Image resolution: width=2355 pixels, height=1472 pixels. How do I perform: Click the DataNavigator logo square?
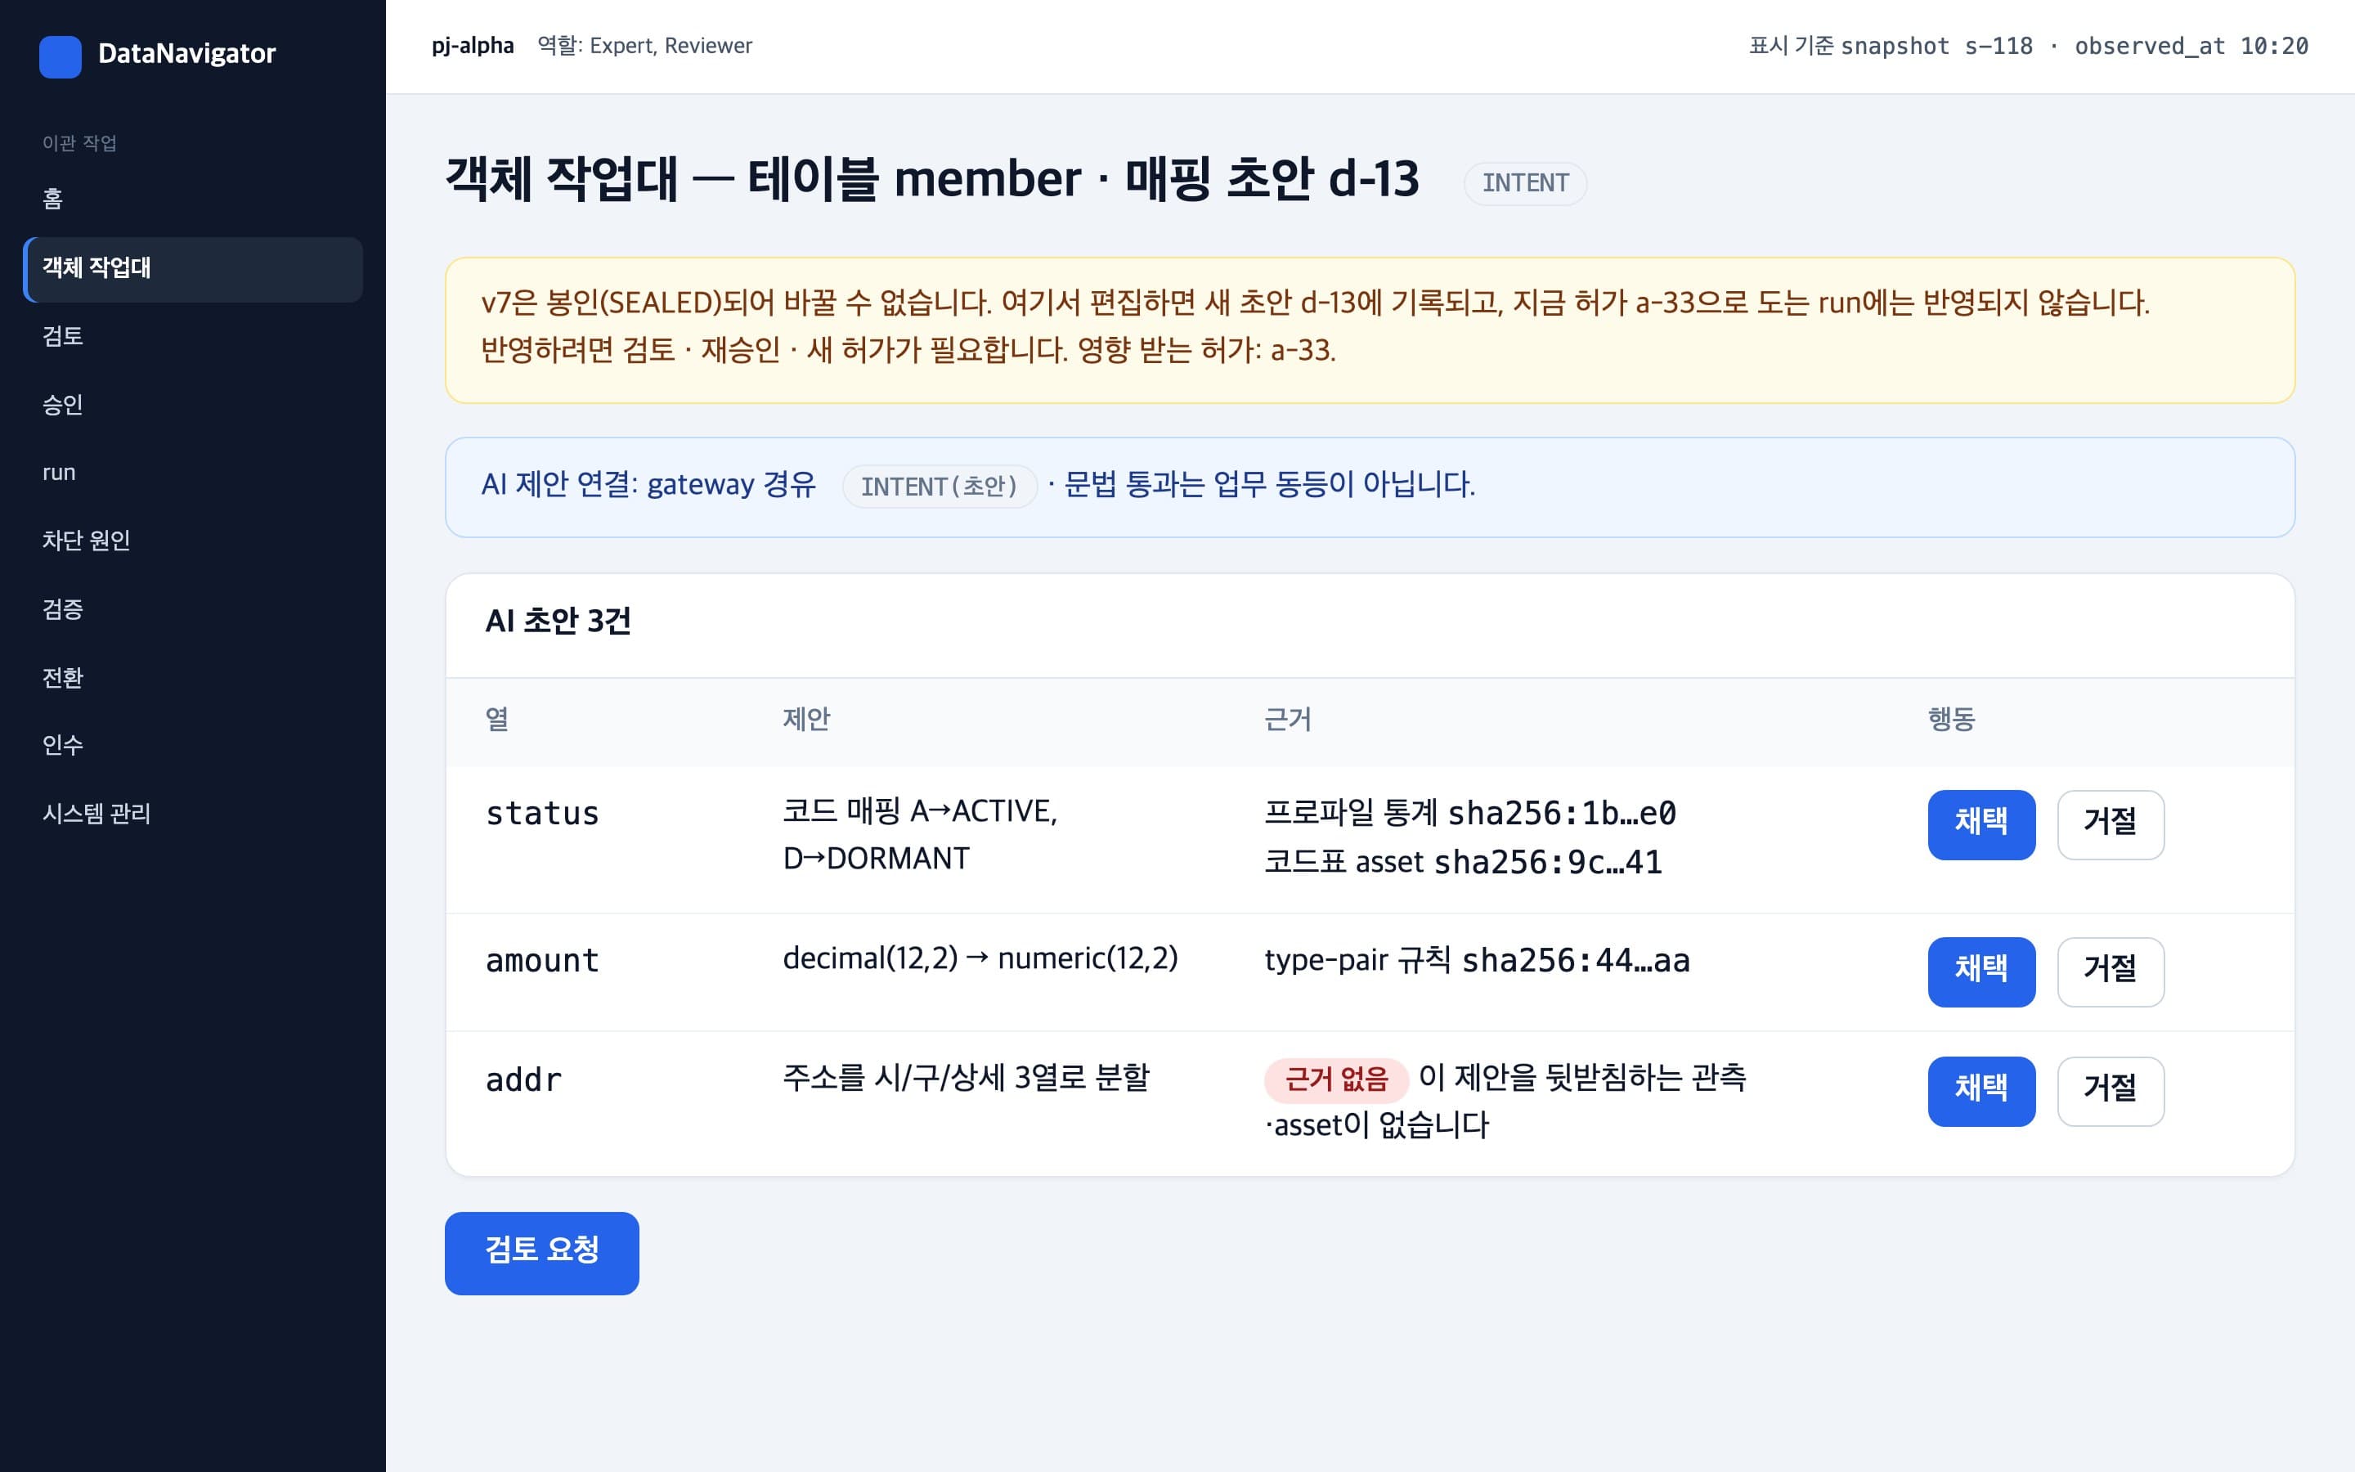click(60, 56)
